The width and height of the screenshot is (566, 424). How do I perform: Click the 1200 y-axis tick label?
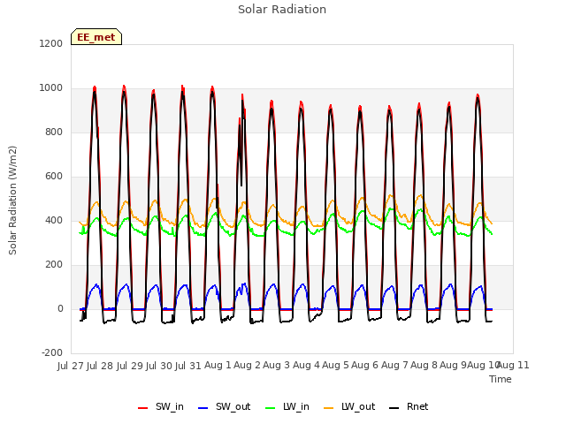tap(51, 43)
